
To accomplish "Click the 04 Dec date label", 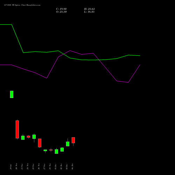I will click(x=72, y=167).
